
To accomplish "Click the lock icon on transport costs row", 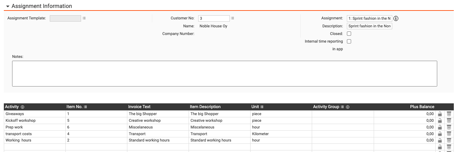I will [x=440, y=134].
